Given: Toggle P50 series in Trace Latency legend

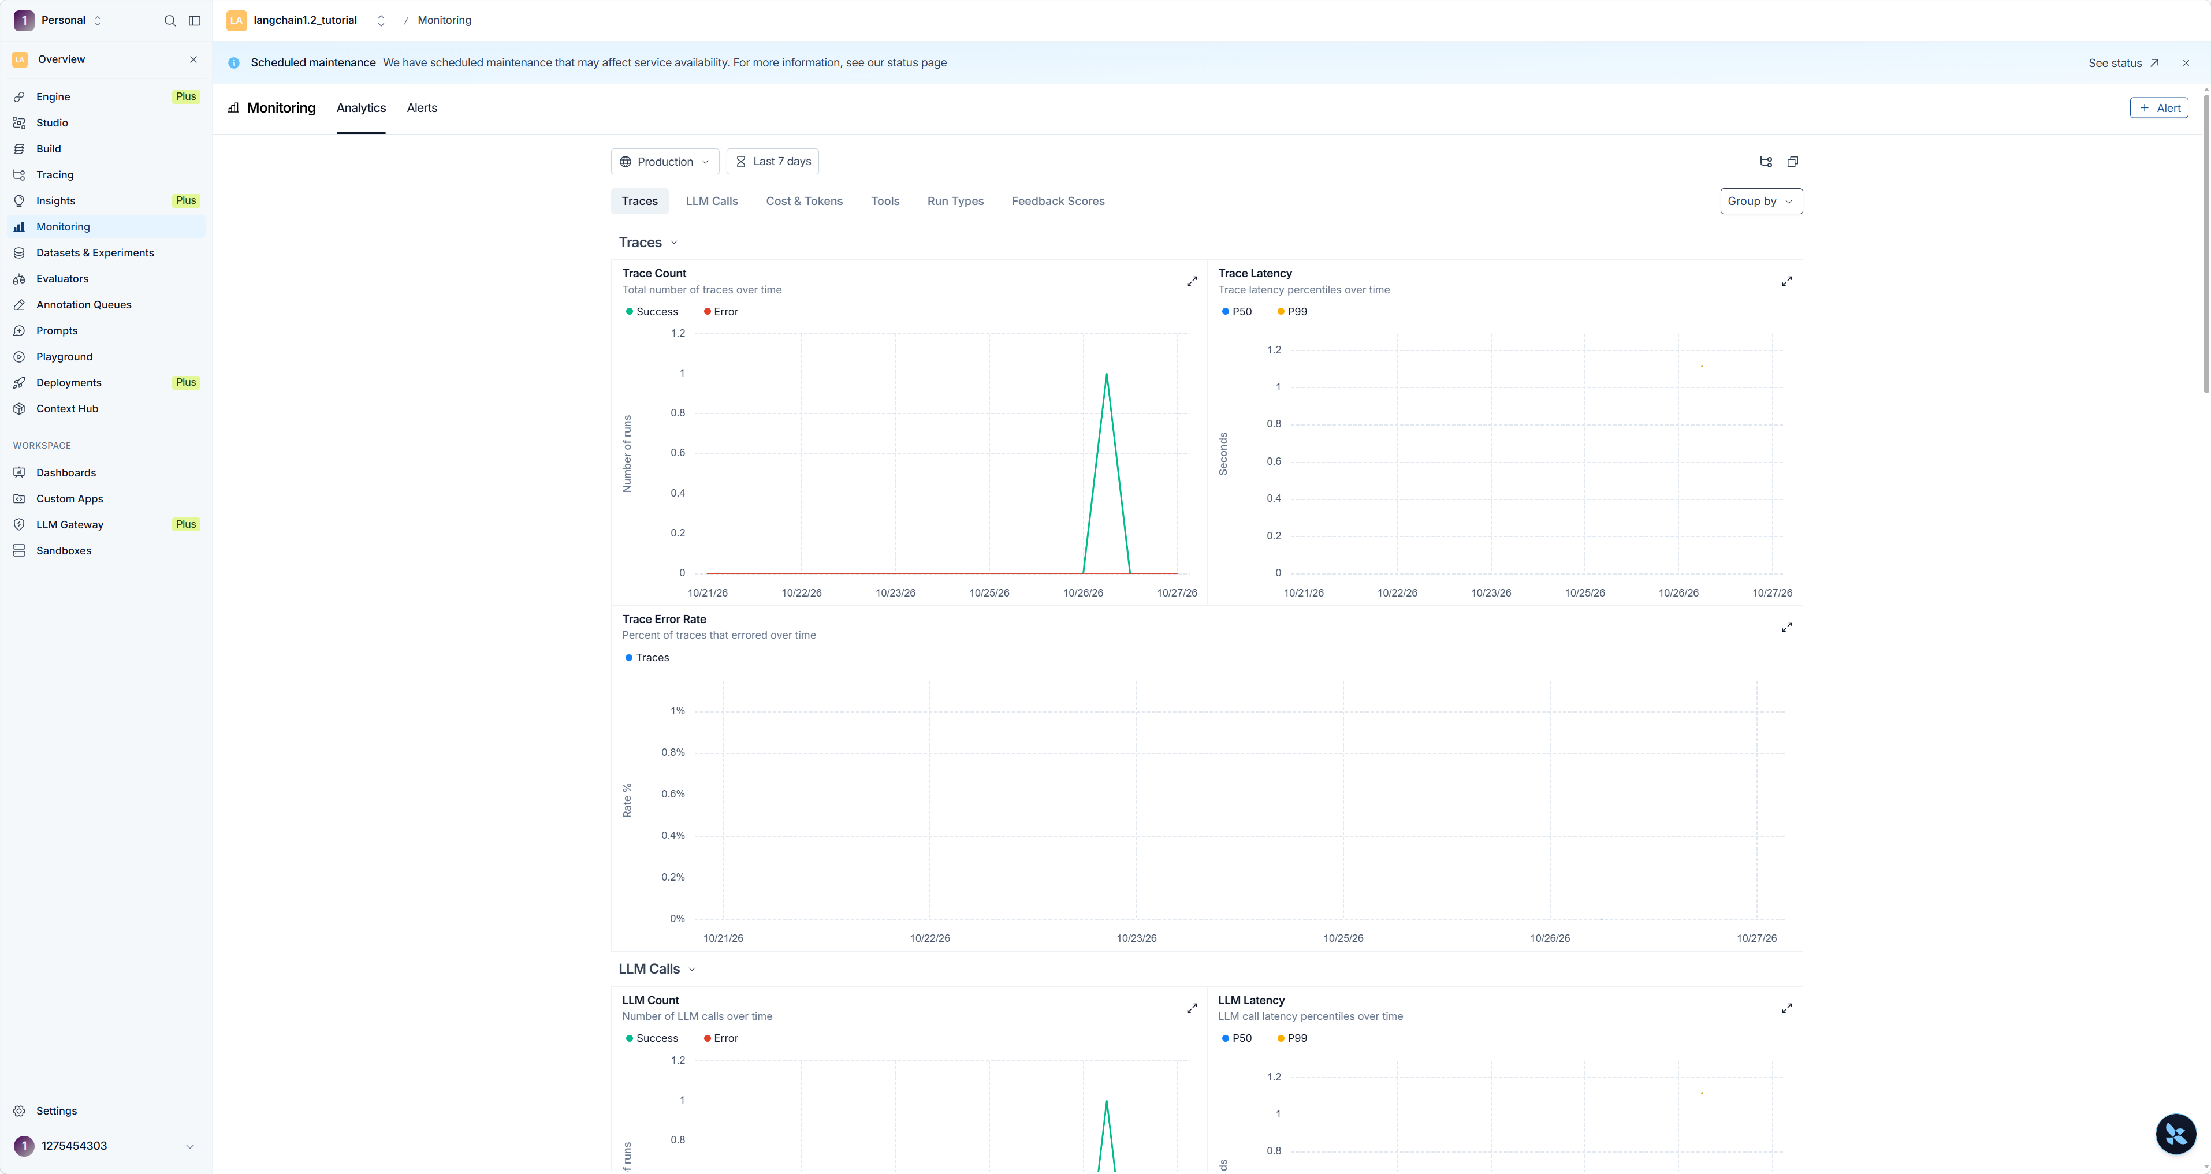Looking at the screenshot, I should click(1237, 311).
